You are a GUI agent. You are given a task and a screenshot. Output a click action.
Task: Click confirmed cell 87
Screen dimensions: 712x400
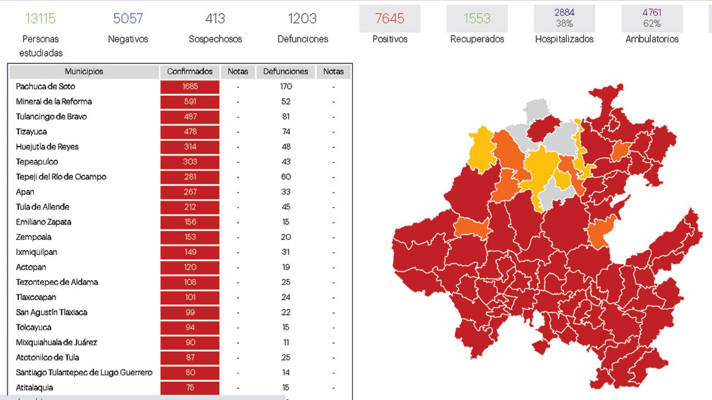190,357
